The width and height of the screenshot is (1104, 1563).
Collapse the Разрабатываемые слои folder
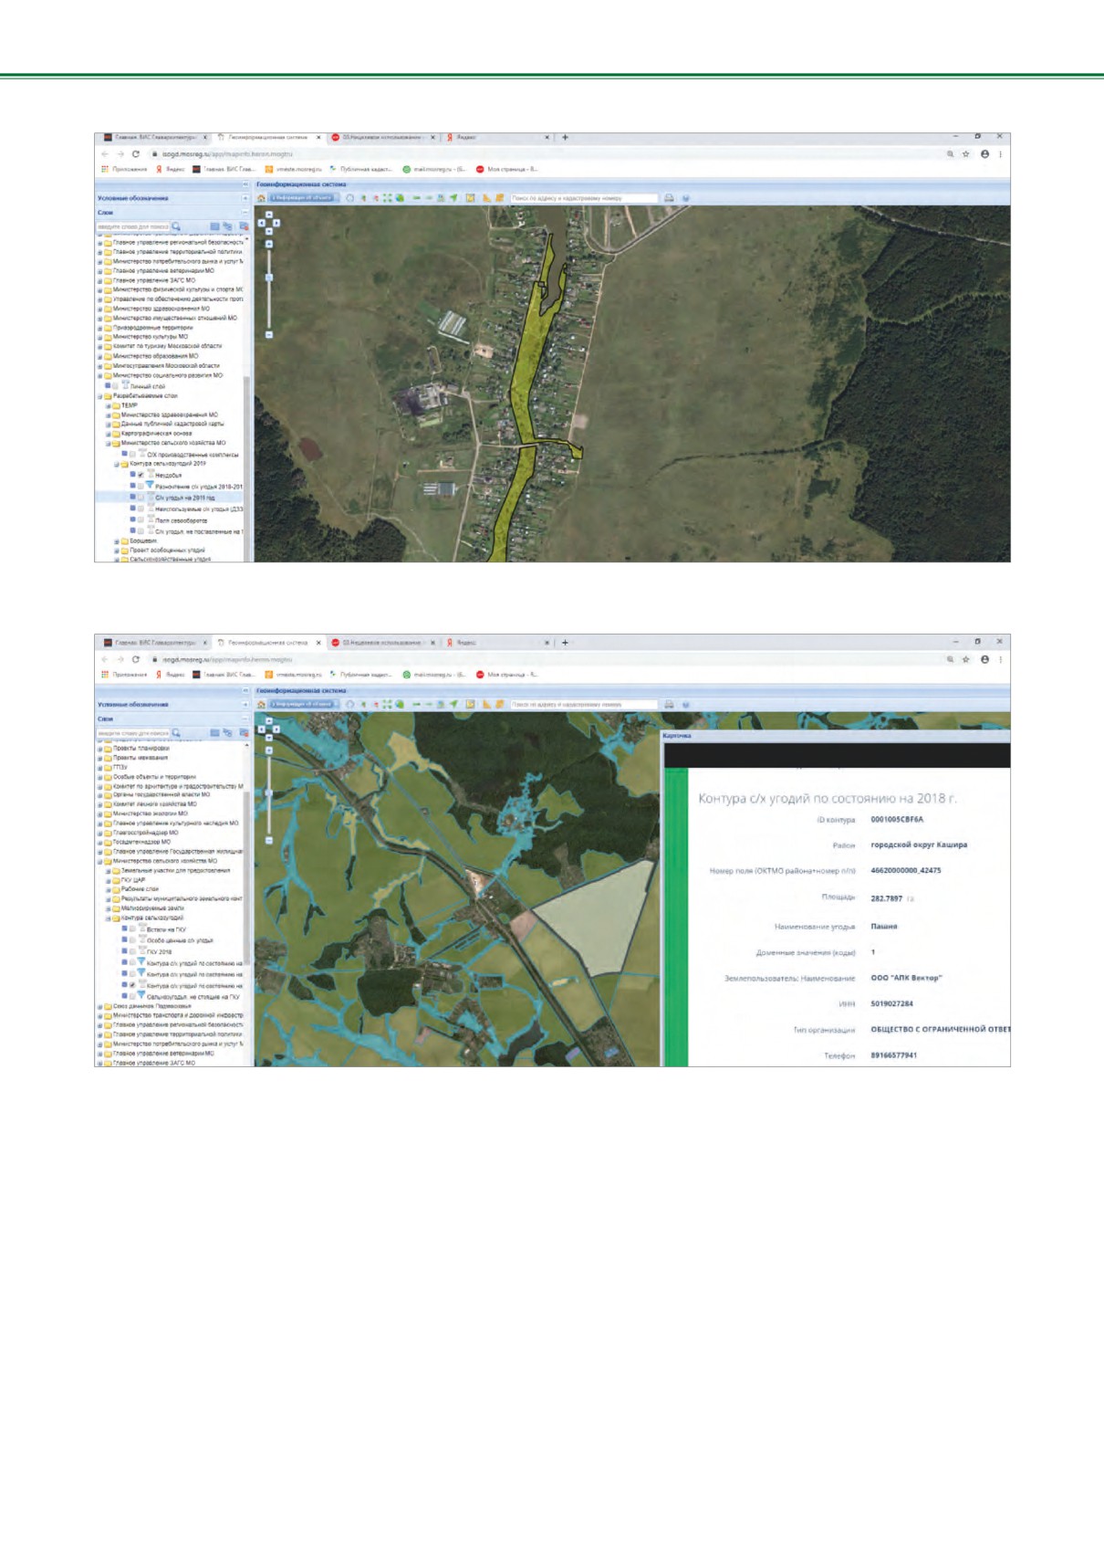click(100, 396)
